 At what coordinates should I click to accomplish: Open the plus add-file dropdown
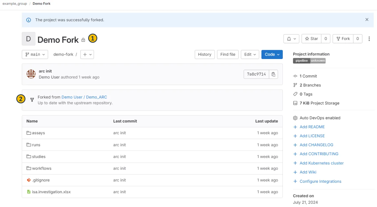coord(87,55)
